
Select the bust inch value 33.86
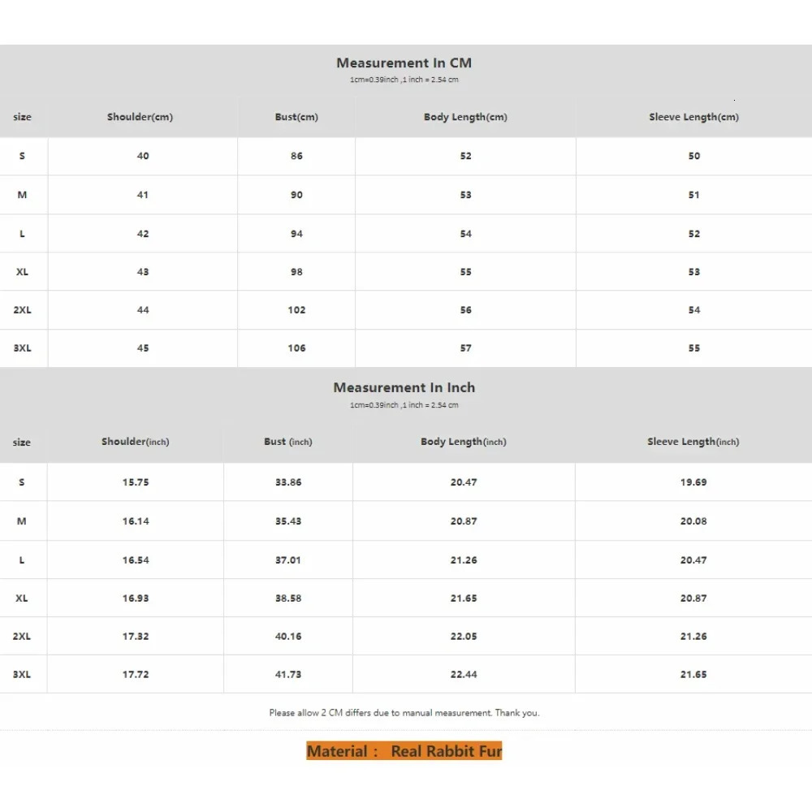pos(288,482)
